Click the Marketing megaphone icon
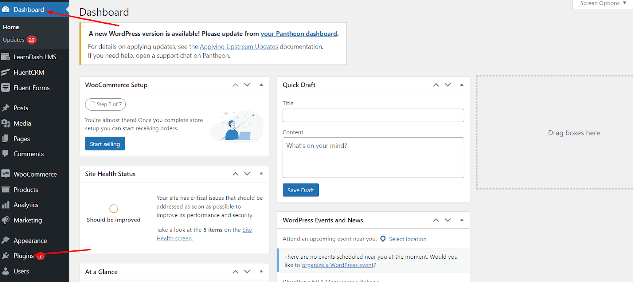Image resolution: width=633 pixels, height=282 pixels. coord(6,220)
